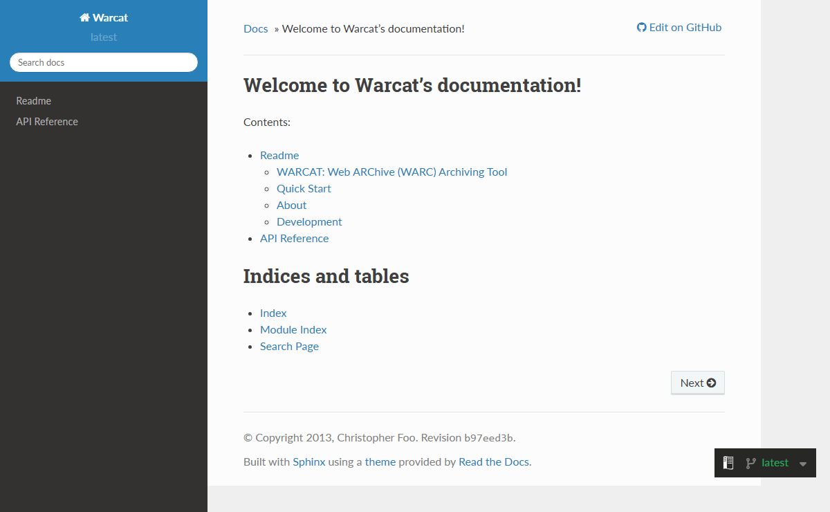The image size is (830, 512).
Task: Go to the Quick Start section
Action: 304,188
